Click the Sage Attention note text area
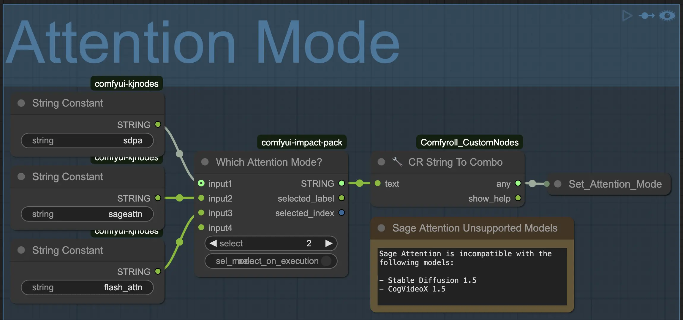The height and width of the screenshot is (320, 683). (472, 276)
